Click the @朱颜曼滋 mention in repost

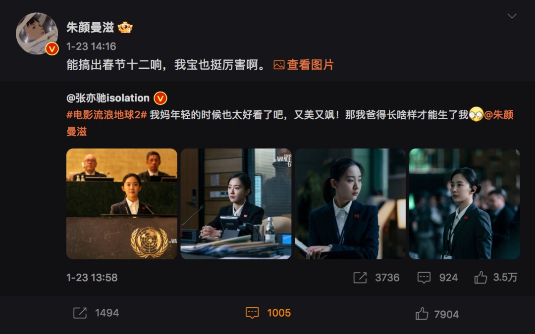[x=498, y=115]
